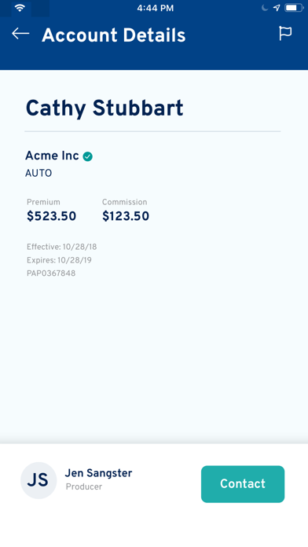This screenshot has height=547, width=308.
Task: Tap the Wi-Fi status icon
Action: tap(20, 8)
